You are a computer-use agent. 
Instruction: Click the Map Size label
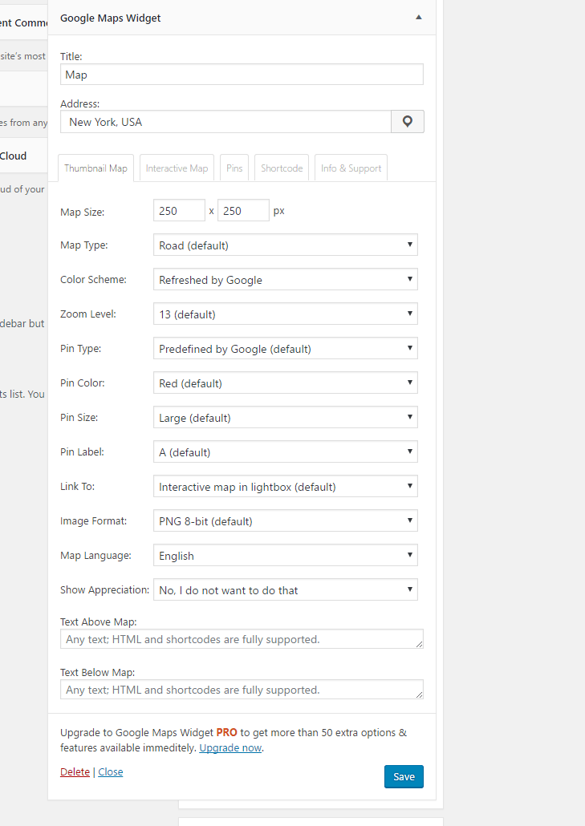tap(82, 213)
